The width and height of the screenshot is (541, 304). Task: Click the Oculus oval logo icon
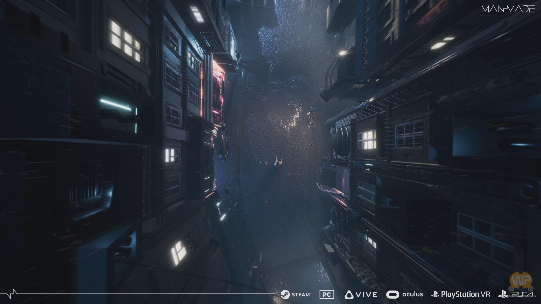coord(393,295)
